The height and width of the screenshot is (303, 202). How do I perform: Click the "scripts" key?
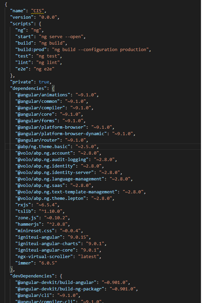click(22, 24)
